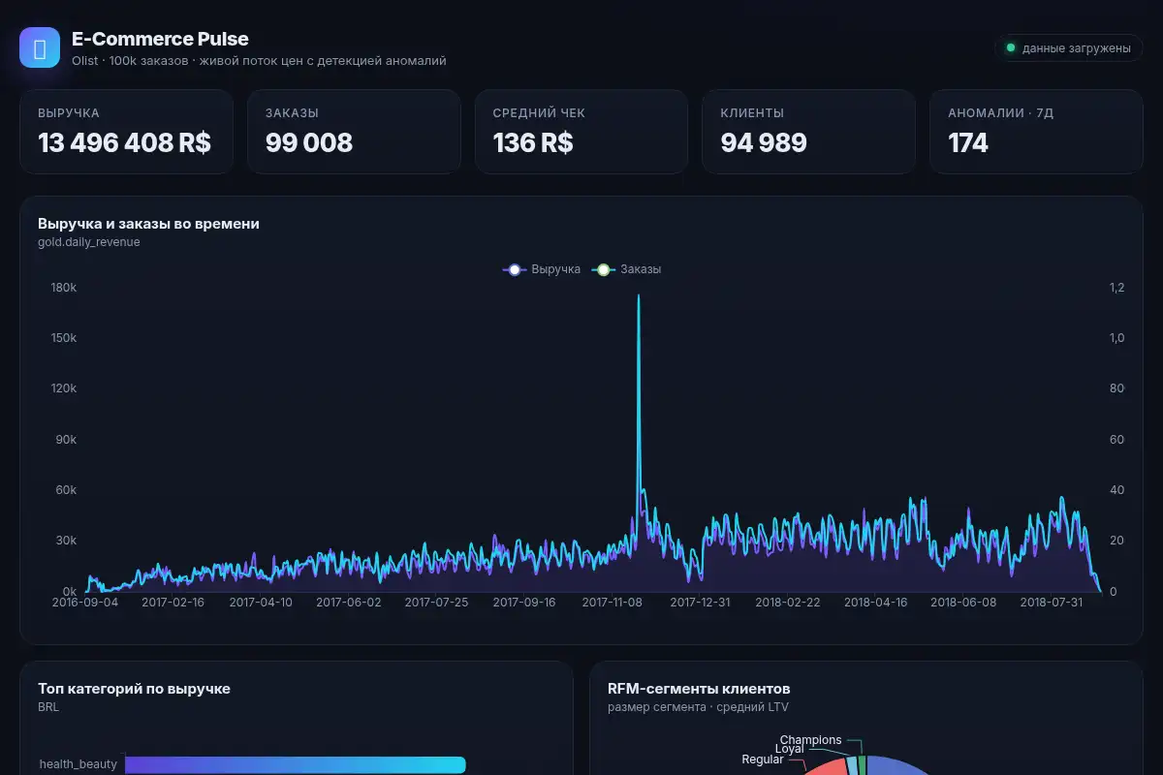The width and height of the screenshot is (1163, 775).
Task: Click the 90k y-axis label
Action: point(67,440)
